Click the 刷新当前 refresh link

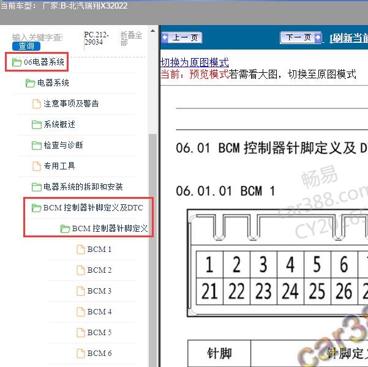pos(349,38)
